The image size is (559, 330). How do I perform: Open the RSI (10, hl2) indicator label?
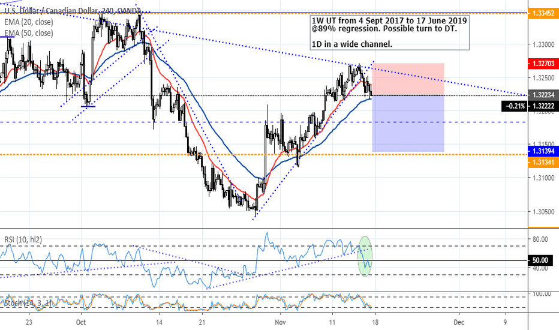23,241
